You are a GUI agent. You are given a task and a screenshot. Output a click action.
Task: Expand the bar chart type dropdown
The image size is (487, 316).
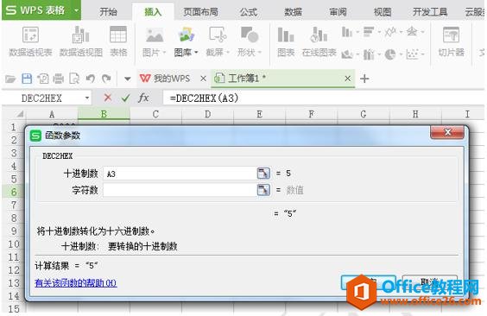pyautogui.click(x=379, y=32)
